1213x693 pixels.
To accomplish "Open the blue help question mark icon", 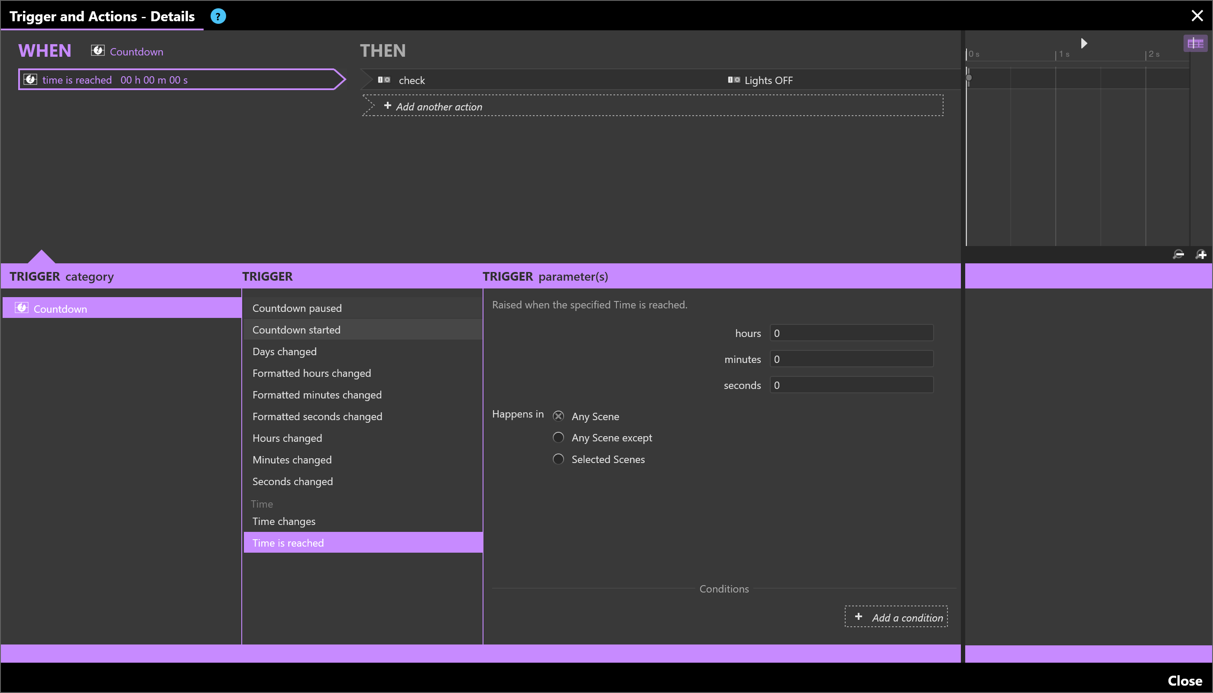I will point(218,16).
